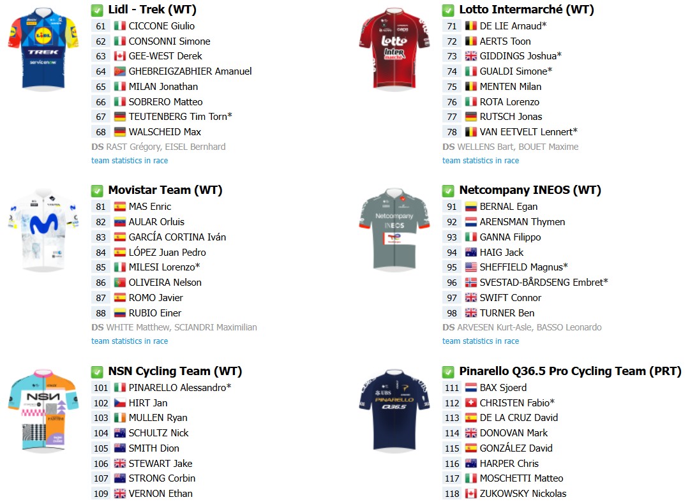Click green checkmark beside Netcompany INEOS
Viewport: 690px width, 502px height.
448,191
